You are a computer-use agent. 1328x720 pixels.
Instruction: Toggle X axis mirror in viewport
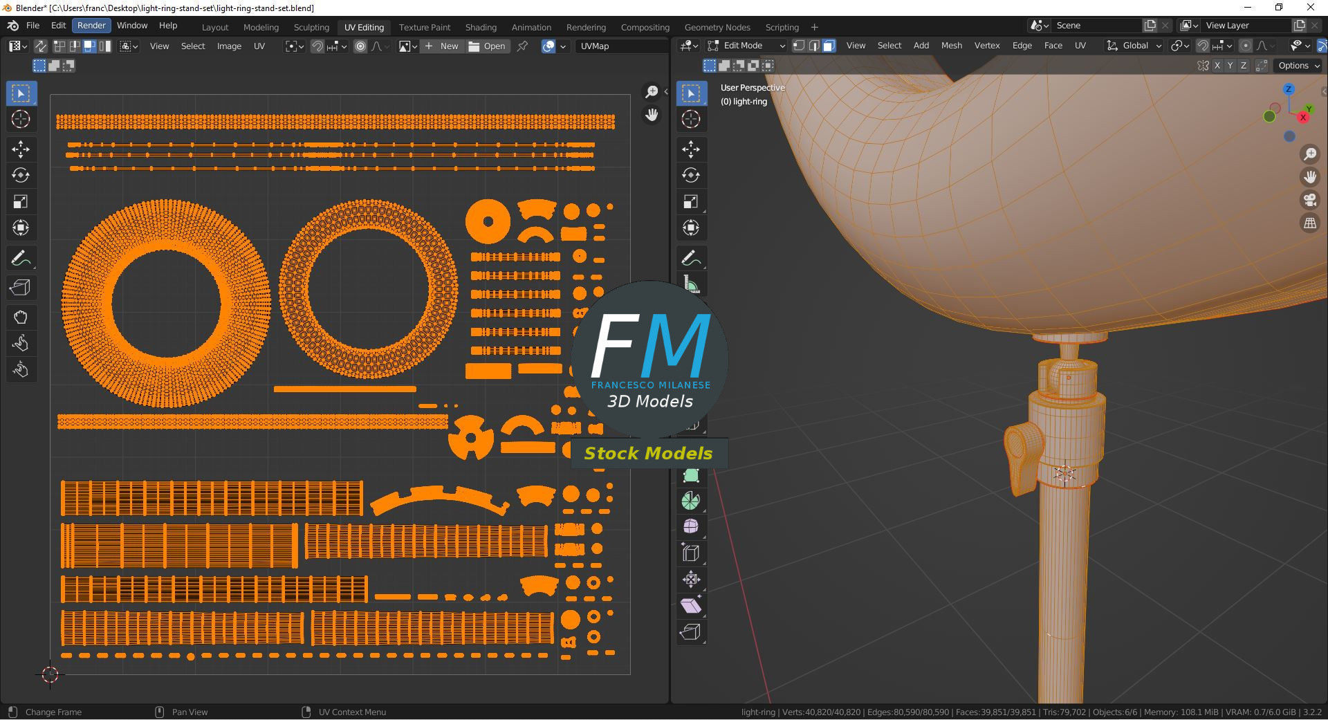pos(1217,66)
